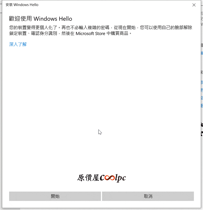Click the orange infinity symbol in Coolpc logo
The image size is (203, 210).
[110, 178]
